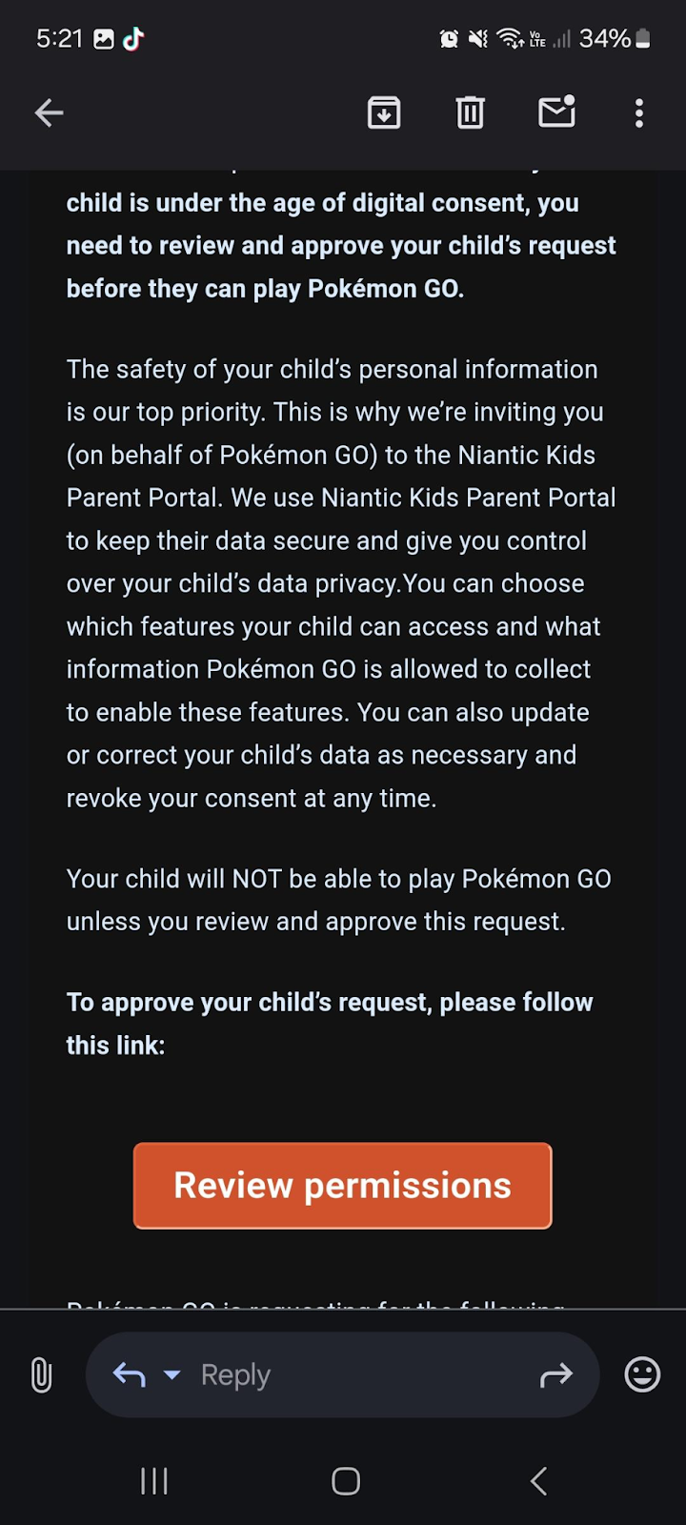Tap the image notification icon

(x=104, y=39)
